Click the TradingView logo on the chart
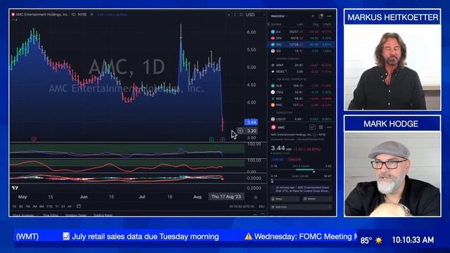 tap(15, 188)
